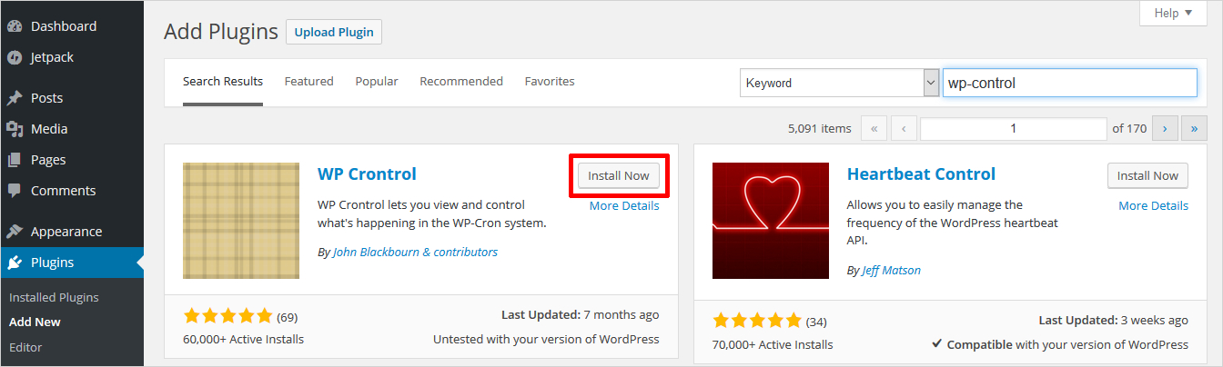Jump to last page of results

[x=1194, y=129]
